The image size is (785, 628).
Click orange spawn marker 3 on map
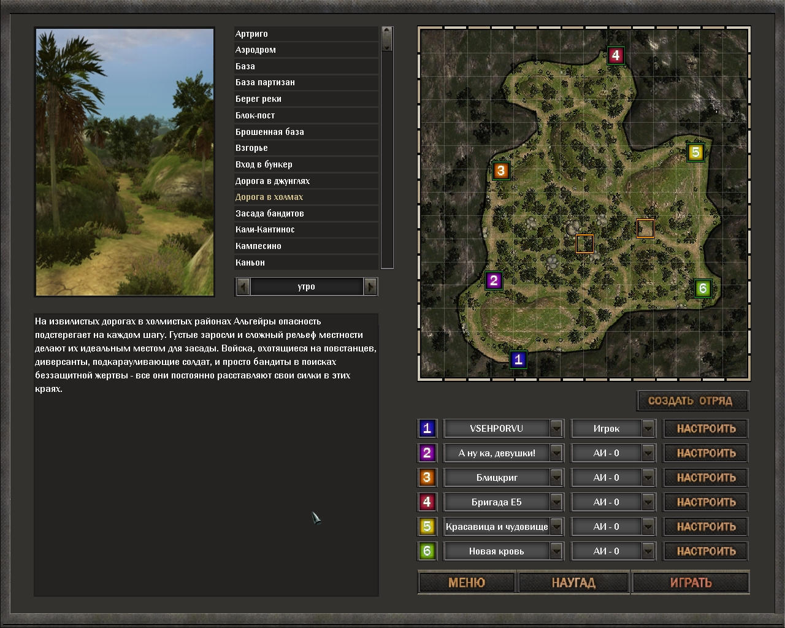(x=500, y=170)
